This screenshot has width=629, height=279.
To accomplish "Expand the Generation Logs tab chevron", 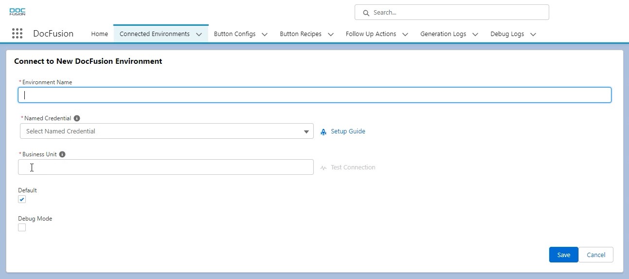I will [475, 35].
